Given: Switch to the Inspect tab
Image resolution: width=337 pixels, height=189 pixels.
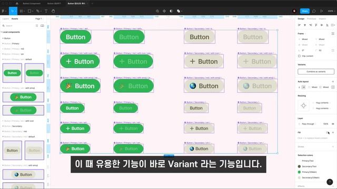Looking at the screenshot, I should (322, 19).
